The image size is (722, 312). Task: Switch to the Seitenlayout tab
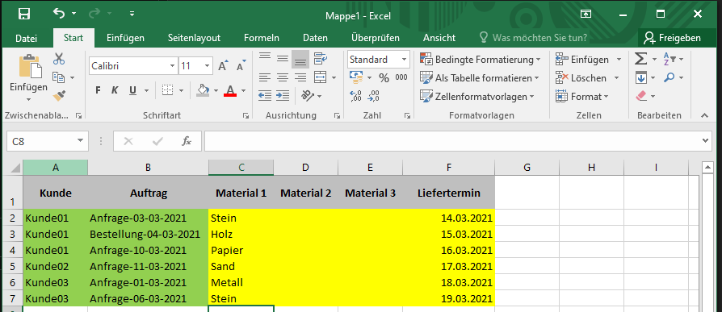click(194, 38)
